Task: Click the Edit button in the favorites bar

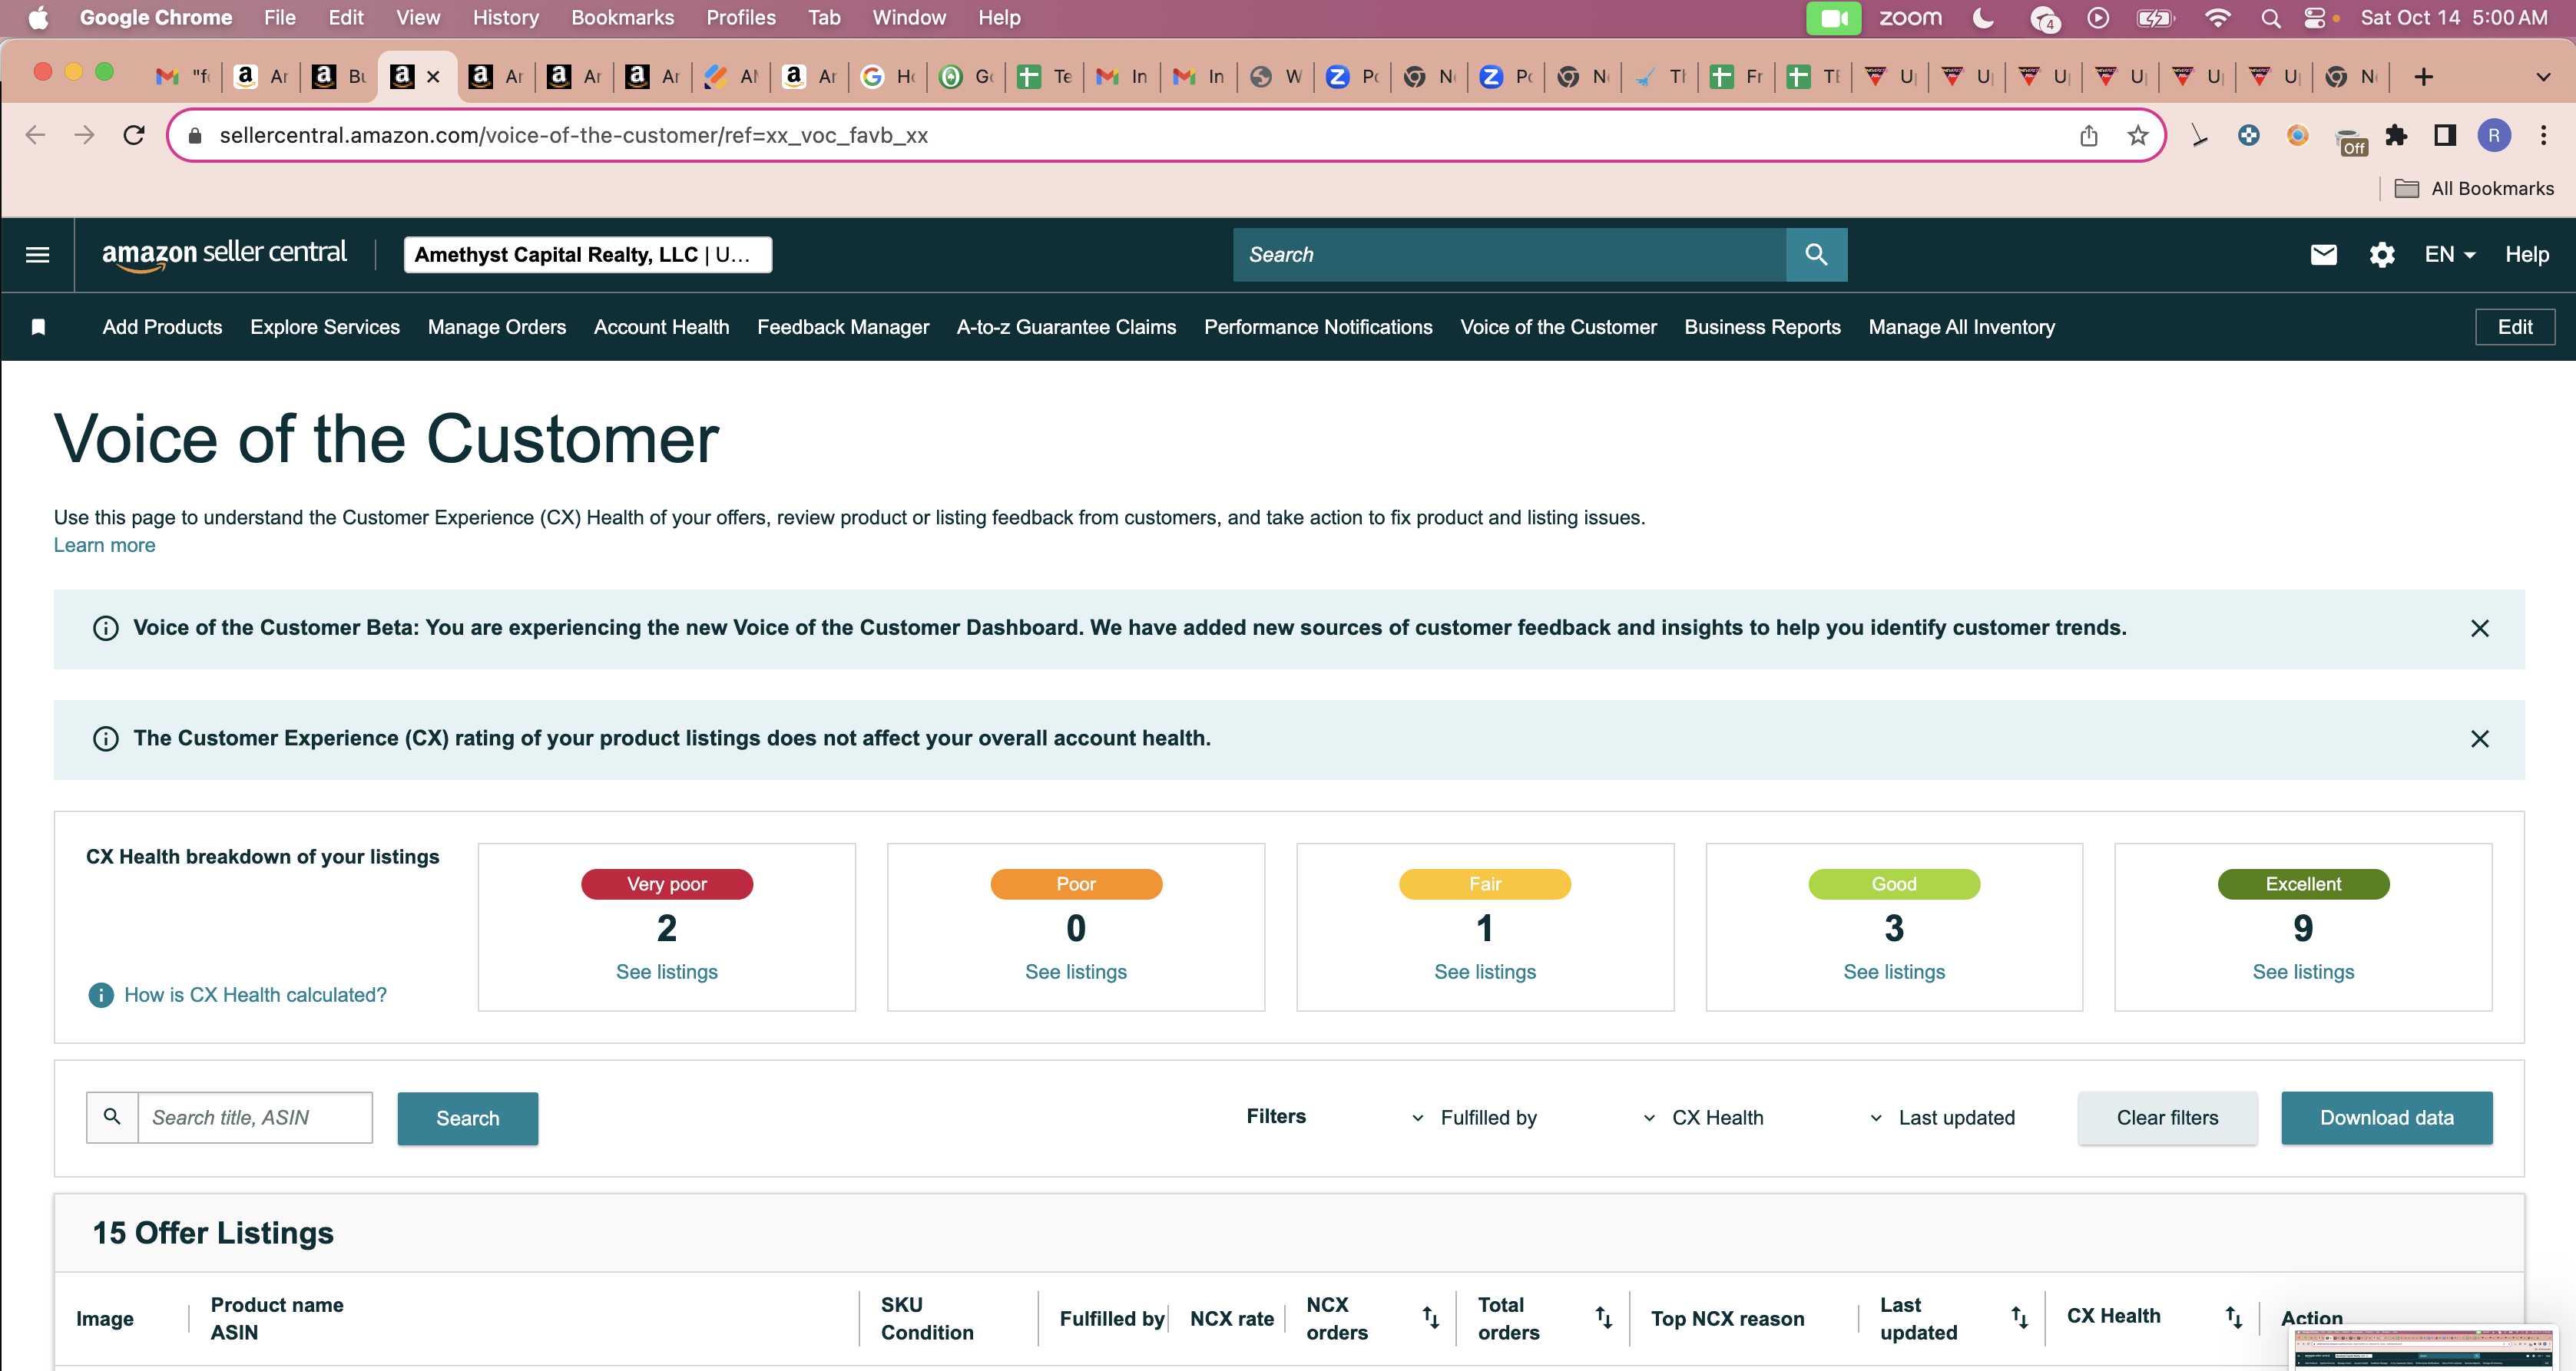Action: point(2514,327)
